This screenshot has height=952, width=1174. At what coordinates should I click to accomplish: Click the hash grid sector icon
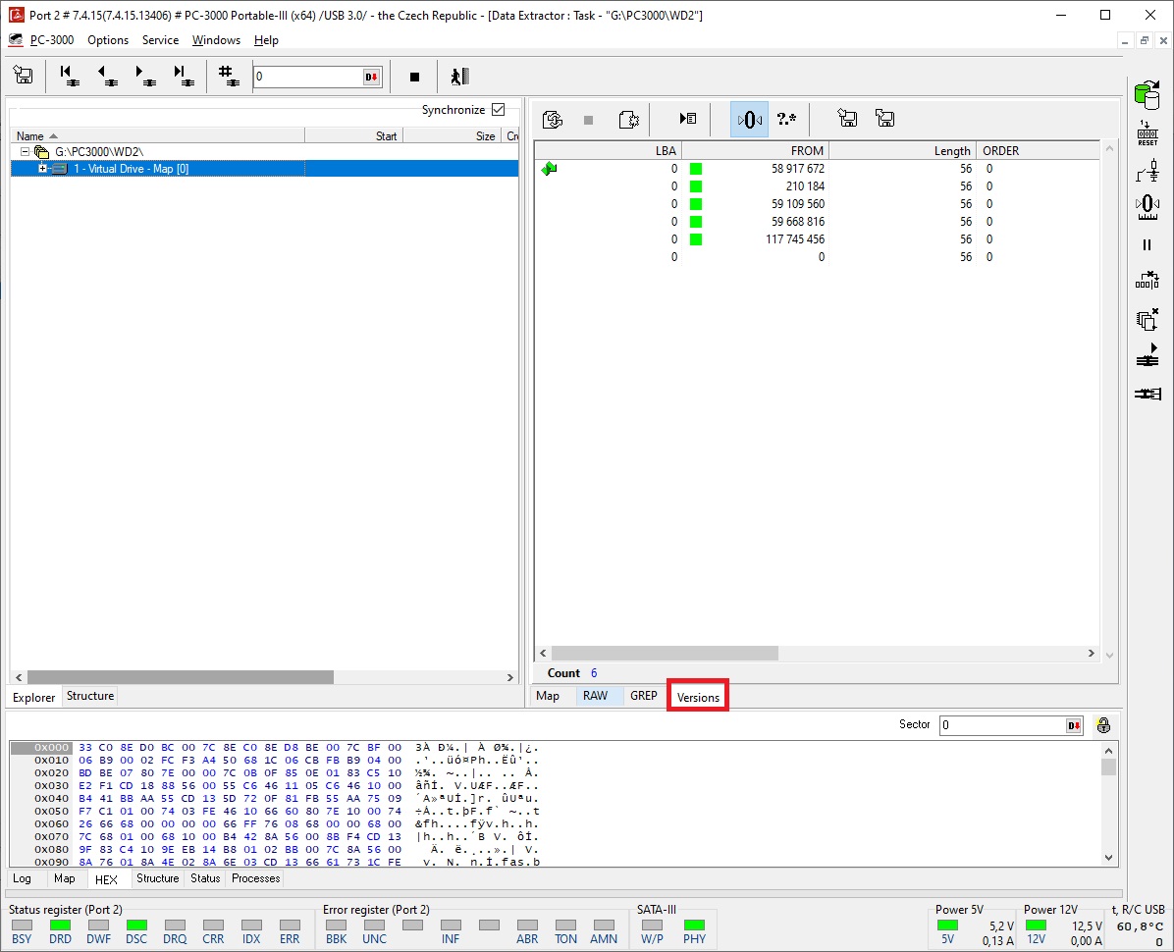(x=228, y=76)
